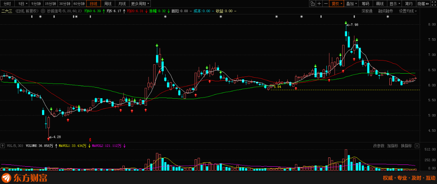
Task: Open the 更多周期 dropdown
Action: 140,4
